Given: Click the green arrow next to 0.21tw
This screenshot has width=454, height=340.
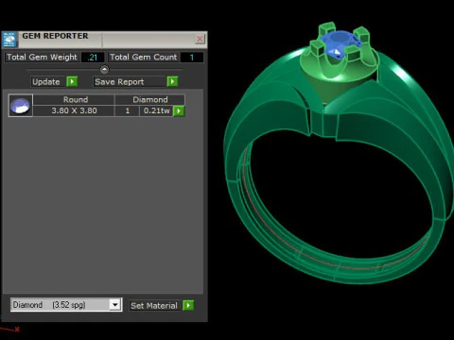Looking at the screenshot, I should (179, 110).
